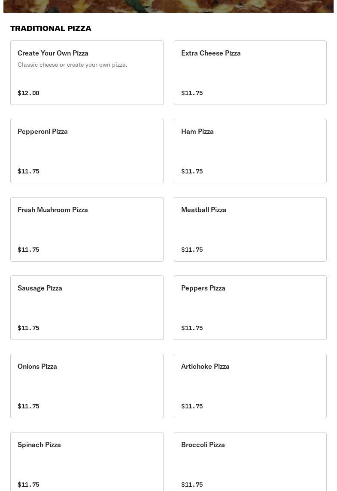This screenshot has height=491, width=337.
Task: Click the $11.75 price under Sausage Pizza
Action: click(28, 328)
